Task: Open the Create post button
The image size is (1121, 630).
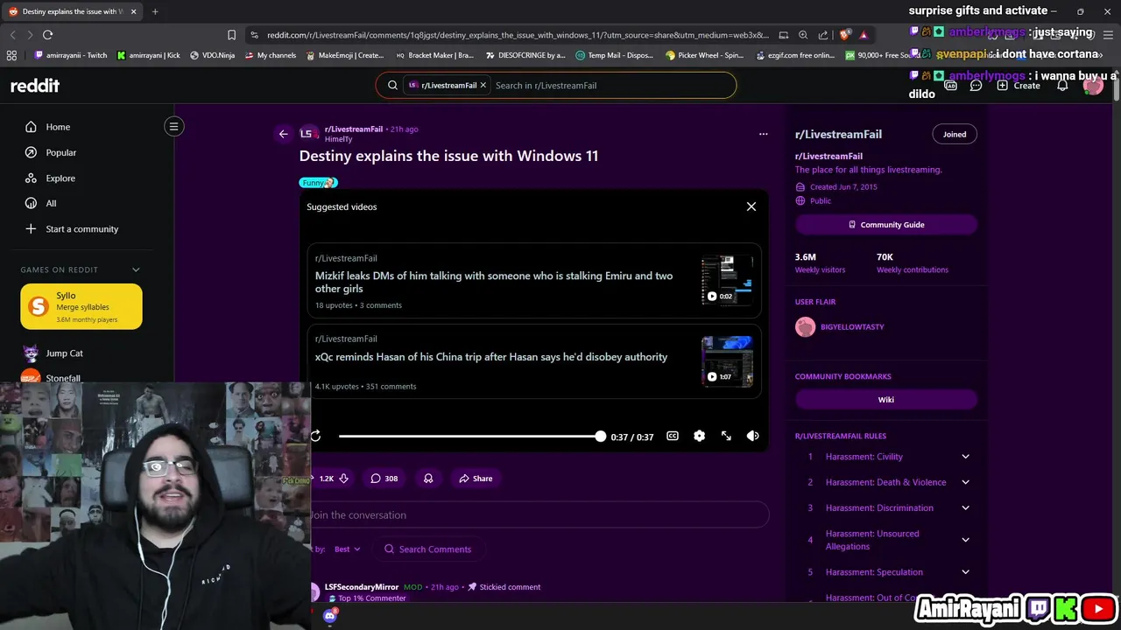Action: [x=1019, y=86]
